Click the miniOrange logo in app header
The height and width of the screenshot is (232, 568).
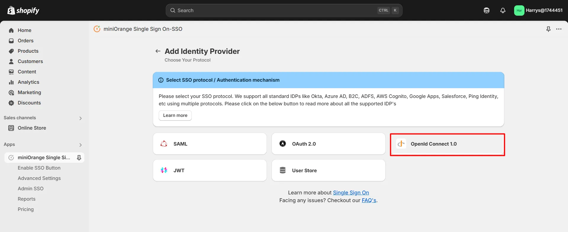(x=97, y=29)
